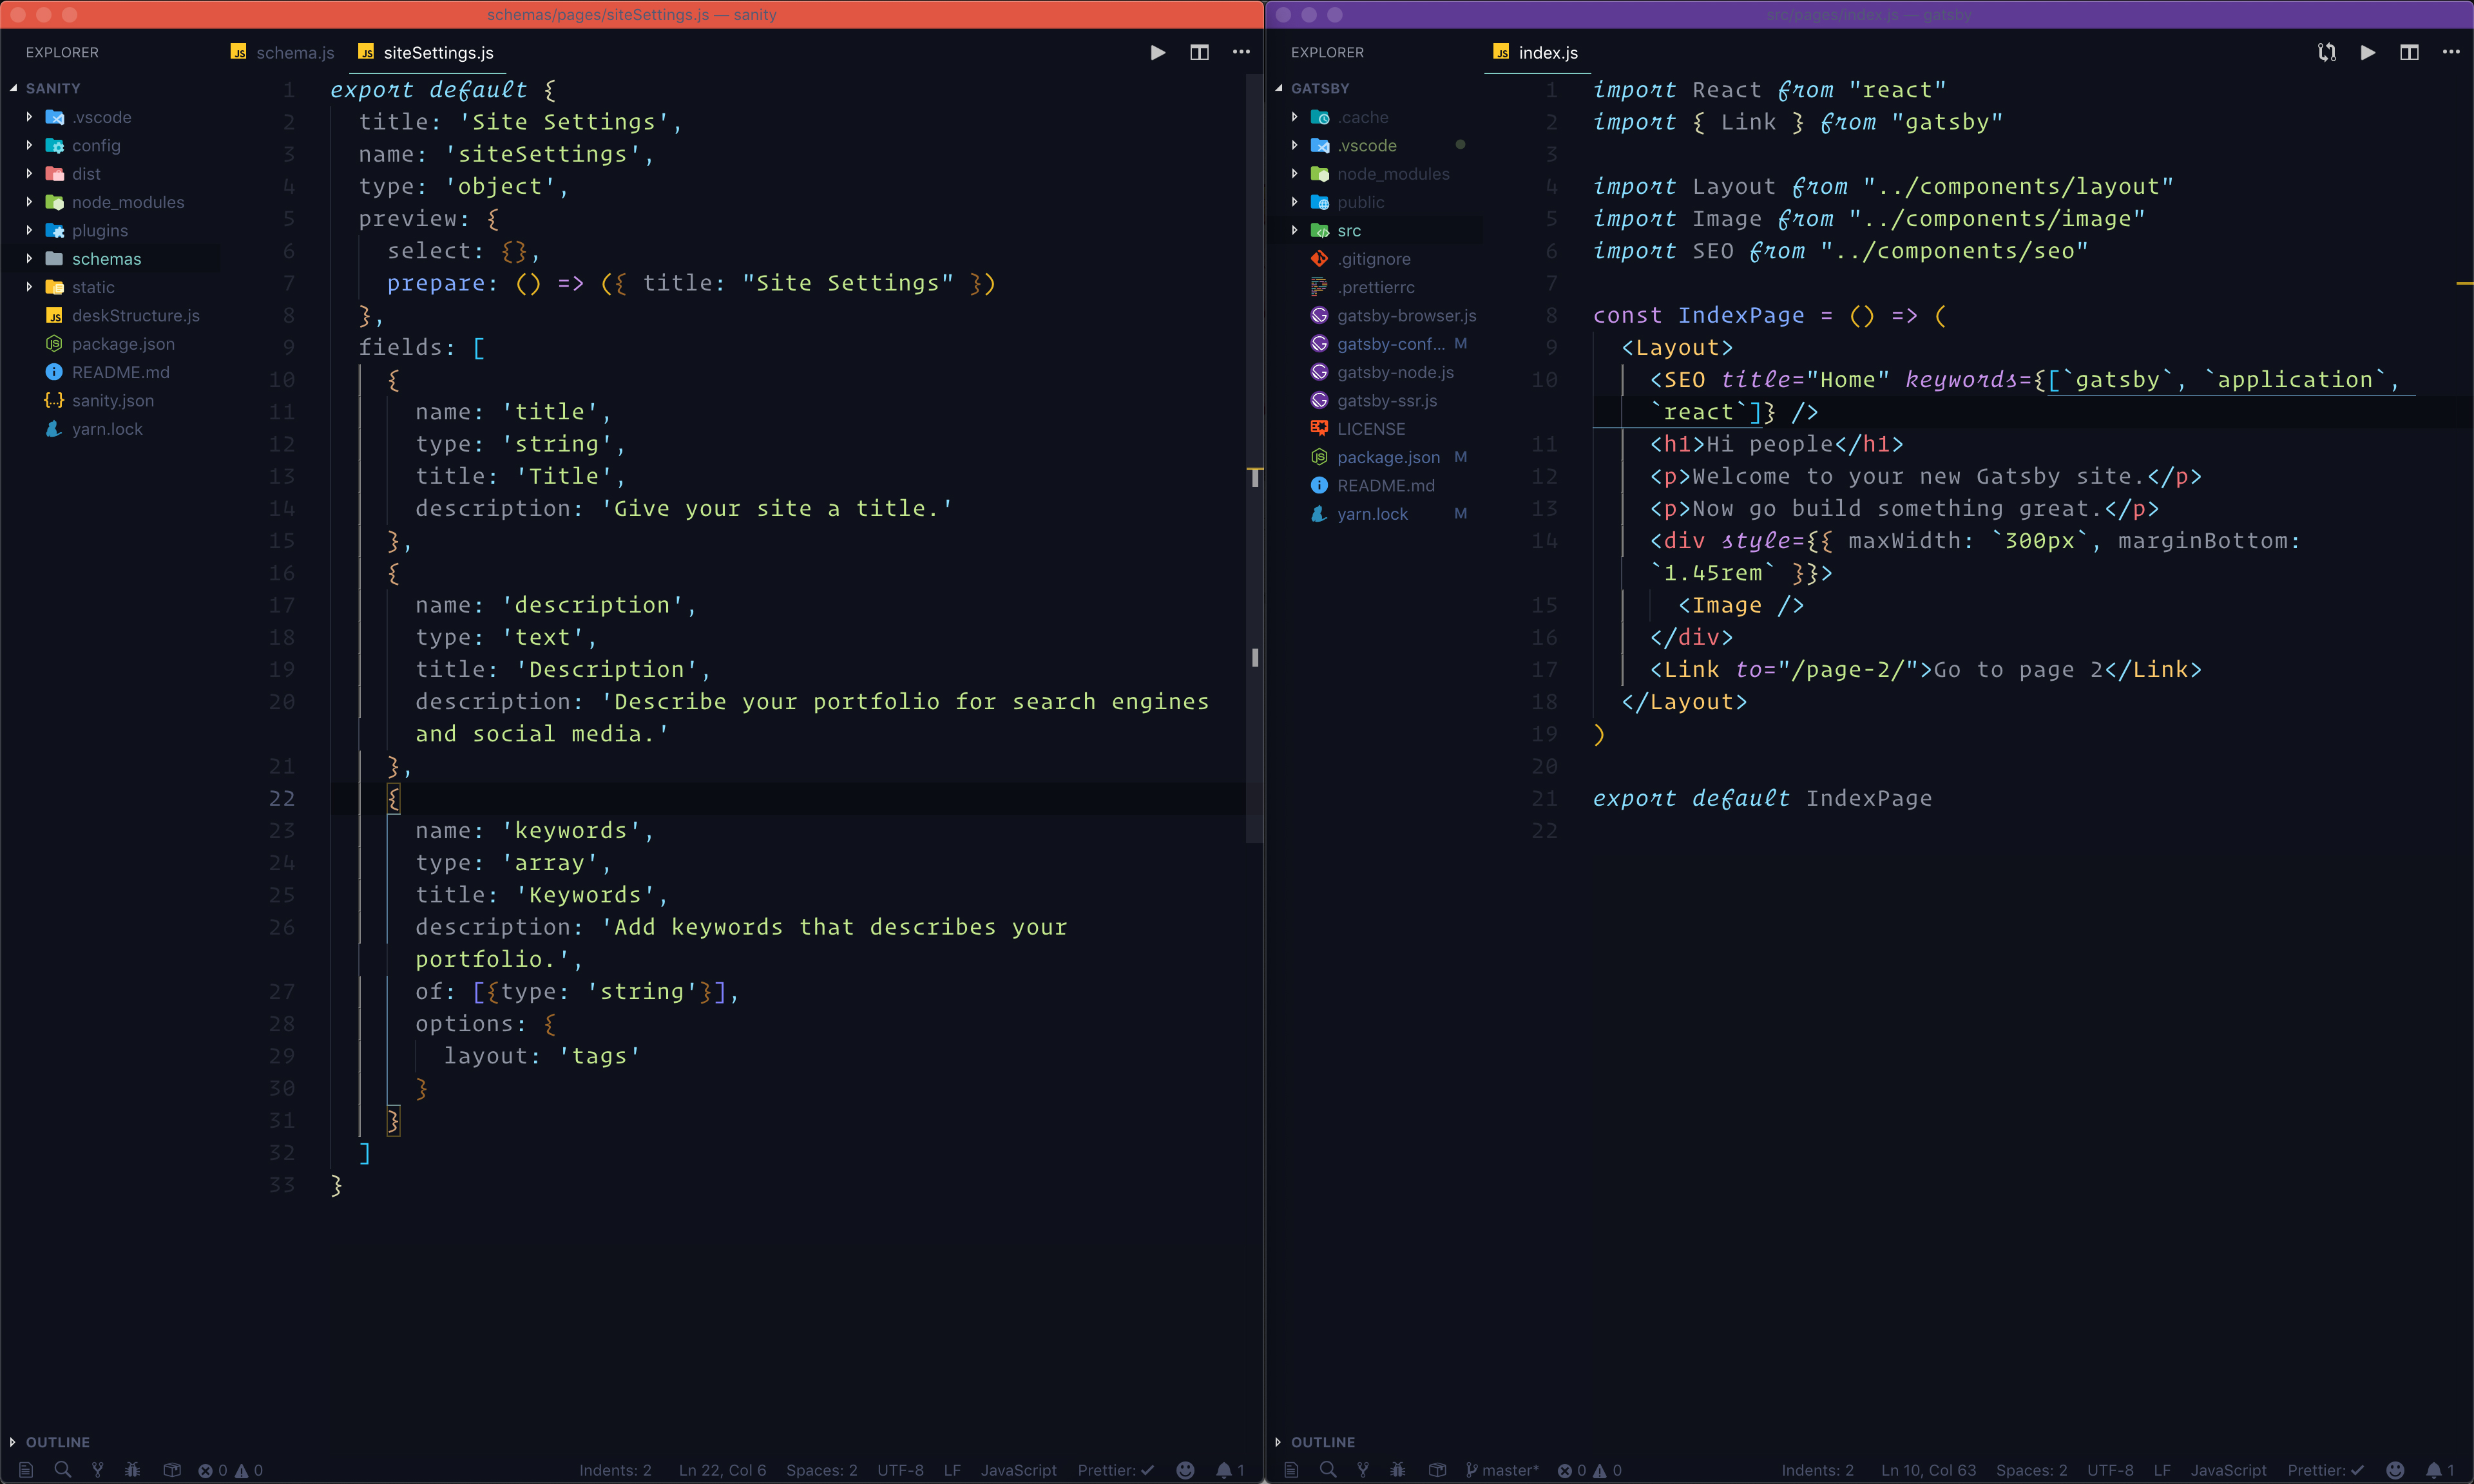Expand the OUTLINE section in sanity window
Viewport: 2474px width, 1484px height.
57,1441
